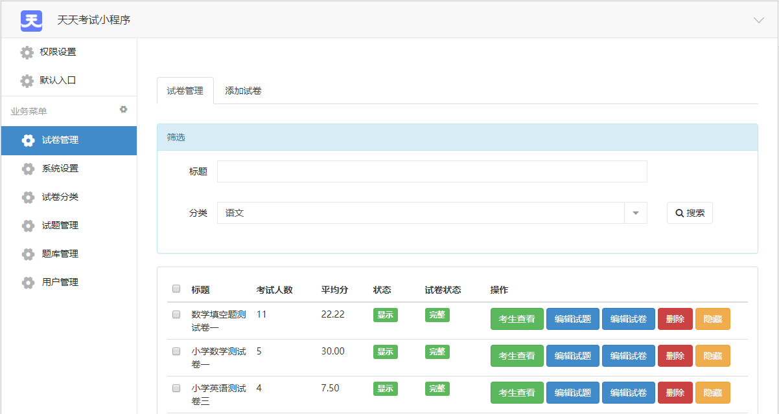Click 完整 badge of 小学数学测试卷一

pyautogui.click(x=437, y=352)
